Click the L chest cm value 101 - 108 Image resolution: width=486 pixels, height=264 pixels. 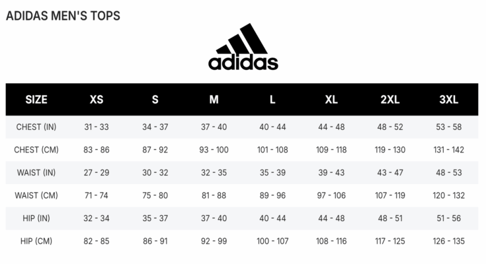click(272, 150)
